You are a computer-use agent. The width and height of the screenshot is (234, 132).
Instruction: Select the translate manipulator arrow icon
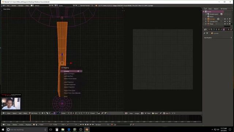click(54, 113)
